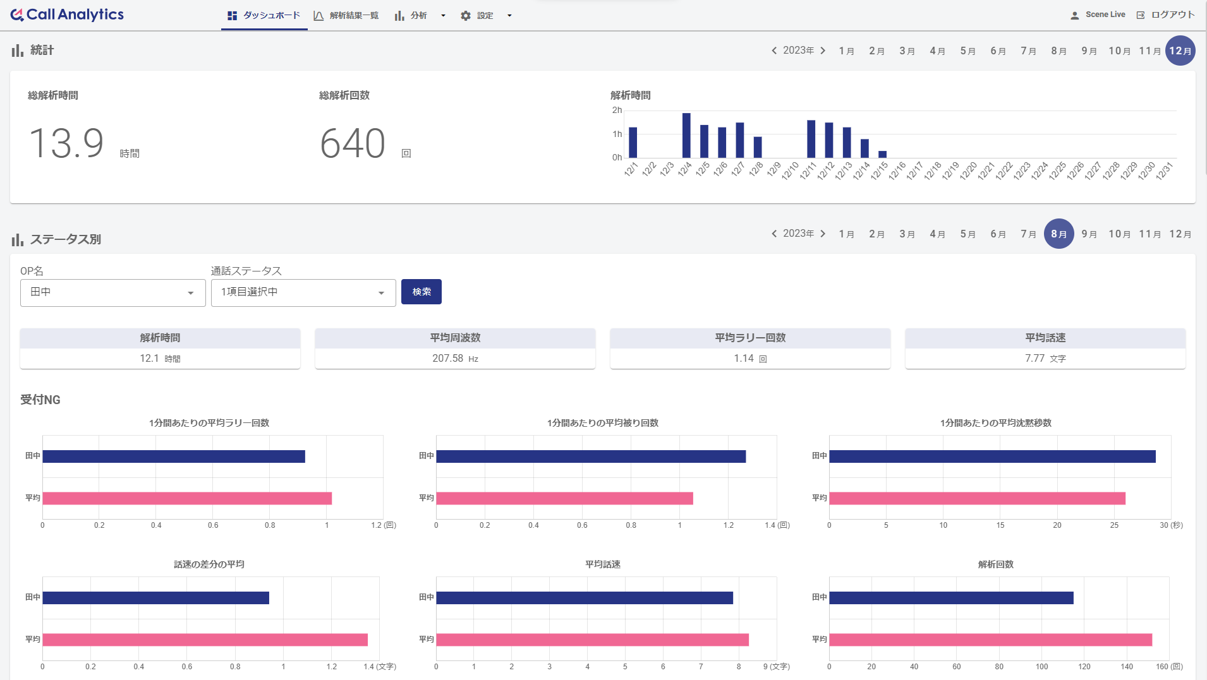Click the 総解析回数 640 value
Image resolution: width=1207 pixels, height=680 pixels.
[353, 143]
